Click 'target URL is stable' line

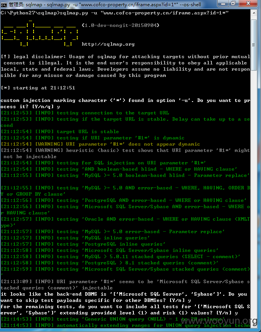(60, 132)
